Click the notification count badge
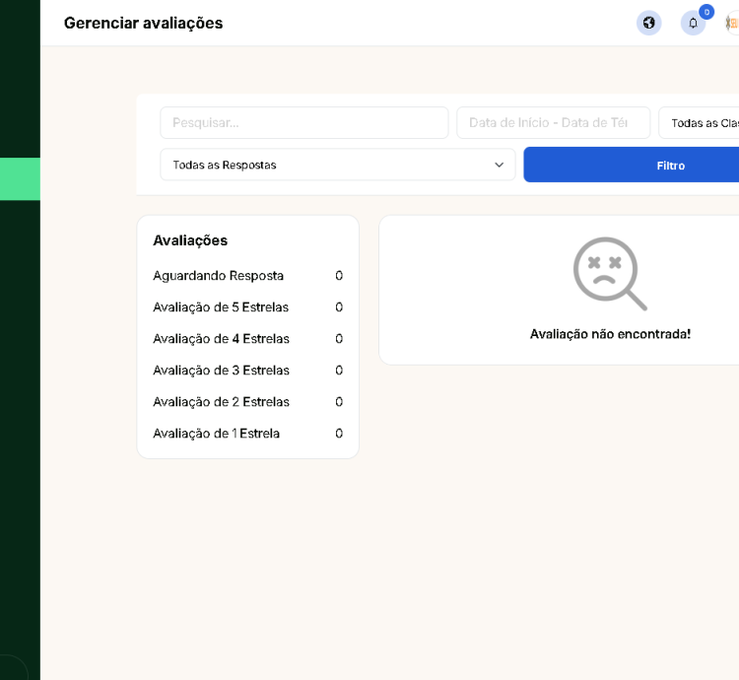 click(706, 12)
